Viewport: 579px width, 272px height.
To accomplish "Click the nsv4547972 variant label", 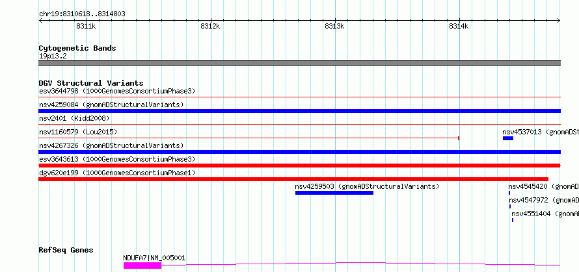I will (x=544, y=200).
